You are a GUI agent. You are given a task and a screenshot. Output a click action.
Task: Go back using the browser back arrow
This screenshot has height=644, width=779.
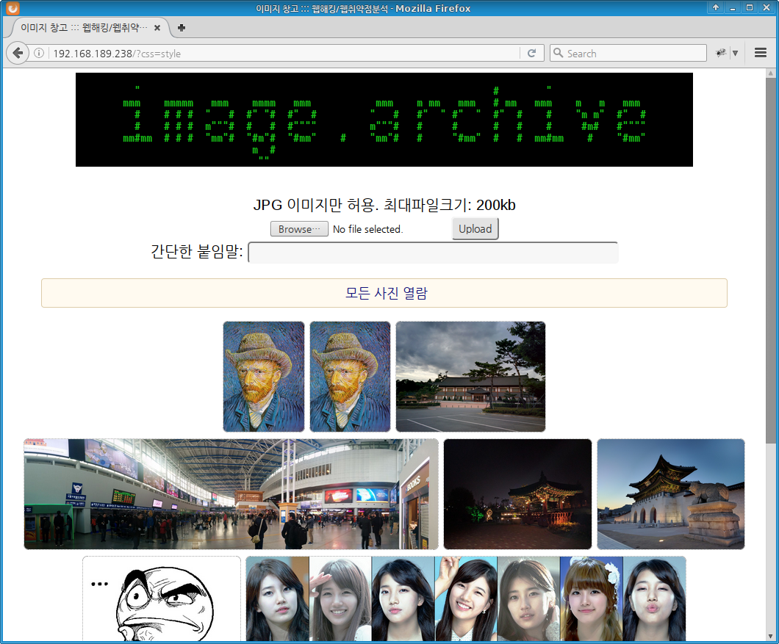point(18,53)
